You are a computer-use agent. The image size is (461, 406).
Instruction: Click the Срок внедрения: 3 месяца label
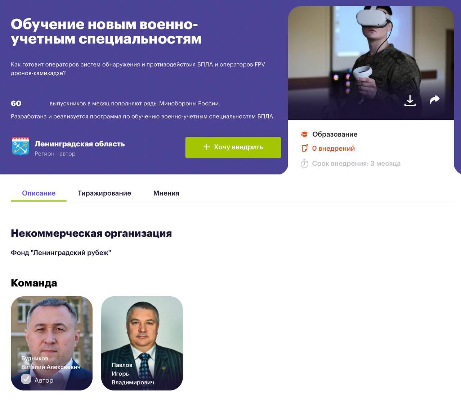(x=356, y=164)
